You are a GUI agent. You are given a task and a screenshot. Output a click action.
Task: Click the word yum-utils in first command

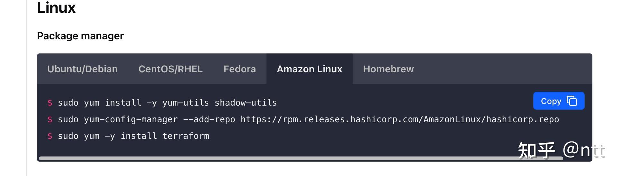coord(185,103)
